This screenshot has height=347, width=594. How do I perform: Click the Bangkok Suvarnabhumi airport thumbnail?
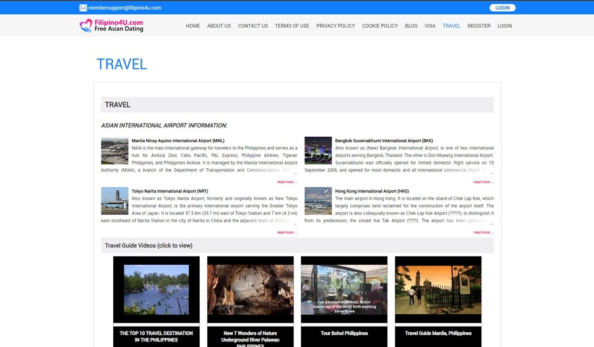point(318,151)
